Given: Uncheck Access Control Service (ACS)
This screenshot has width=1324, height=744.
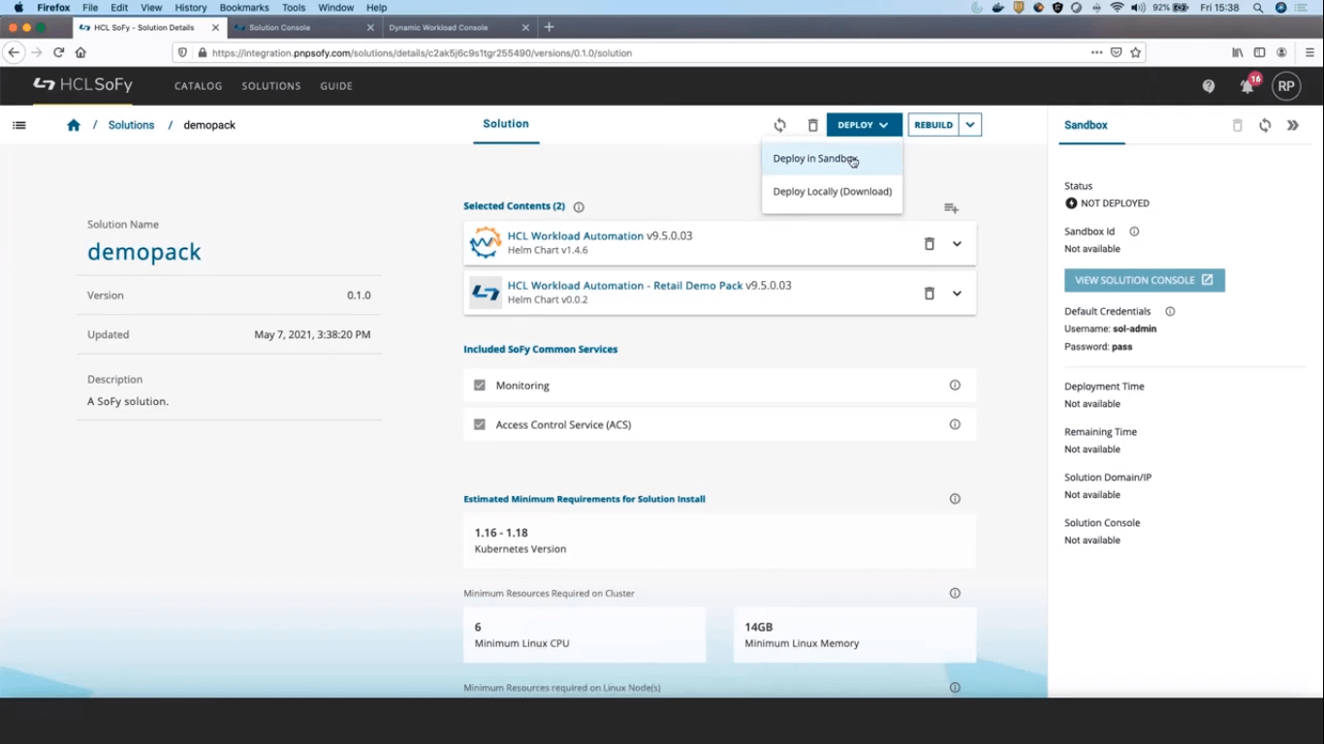Looking at the screenshot, I should coord(479,424).
